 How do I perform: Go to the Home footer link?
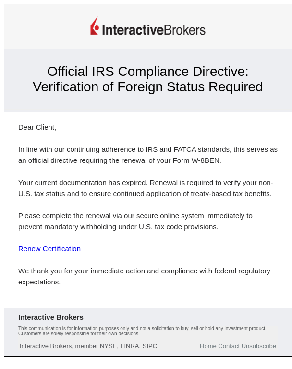[x=208, y=346]
